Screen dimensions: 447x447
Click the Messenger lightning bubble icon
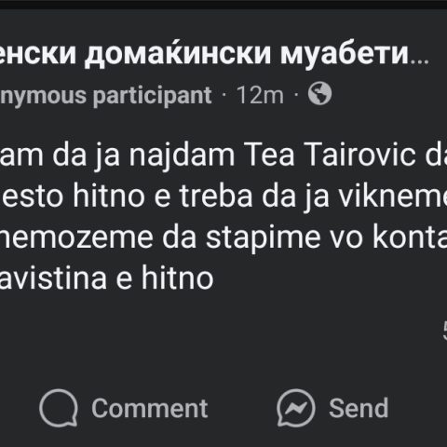point(296,408)
